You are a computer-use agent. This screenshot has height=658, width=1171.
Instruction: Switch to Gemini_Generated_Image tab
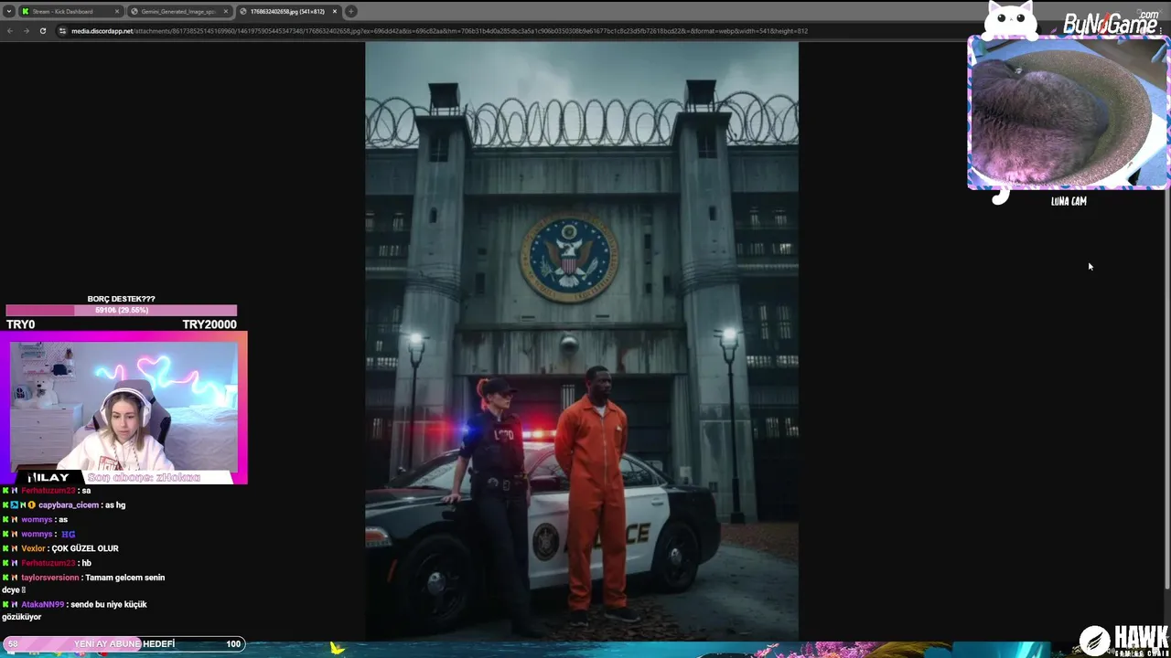tap(178, 11)
